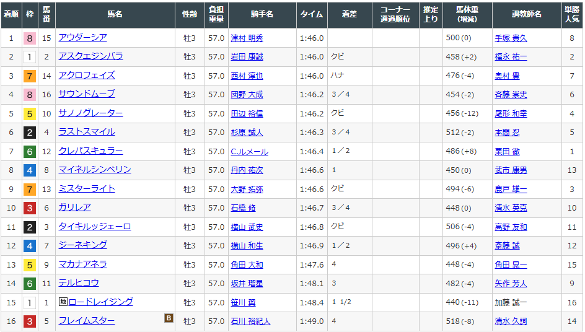
Task: Click blue bracket 4 badge in マイネルシンベリン row
Action: click(x=29, y=170)
